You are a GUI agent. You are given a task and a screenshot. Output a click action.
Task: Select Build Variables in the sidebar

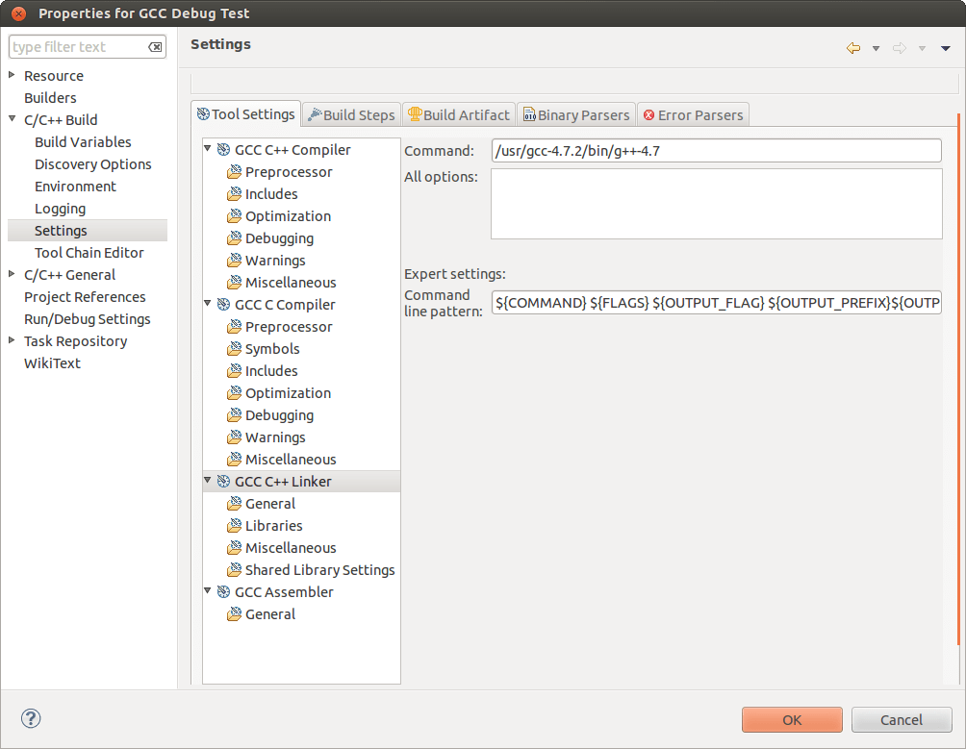click(x=83, y=142)
